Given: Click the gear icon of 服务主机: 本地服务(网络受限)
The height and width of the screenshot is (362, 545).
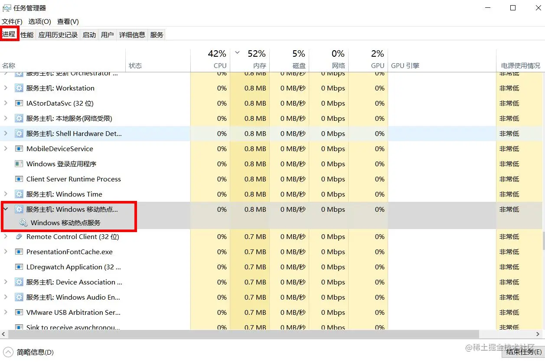Looking at the screenshot, I should 19,118.
